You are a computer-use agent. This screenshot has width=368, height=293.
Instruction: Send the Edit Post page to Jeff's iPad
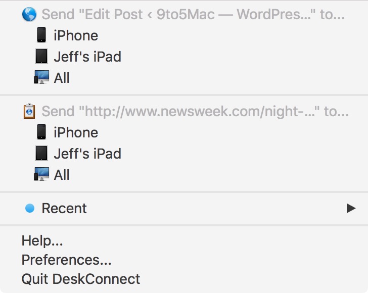pos(87,57)
